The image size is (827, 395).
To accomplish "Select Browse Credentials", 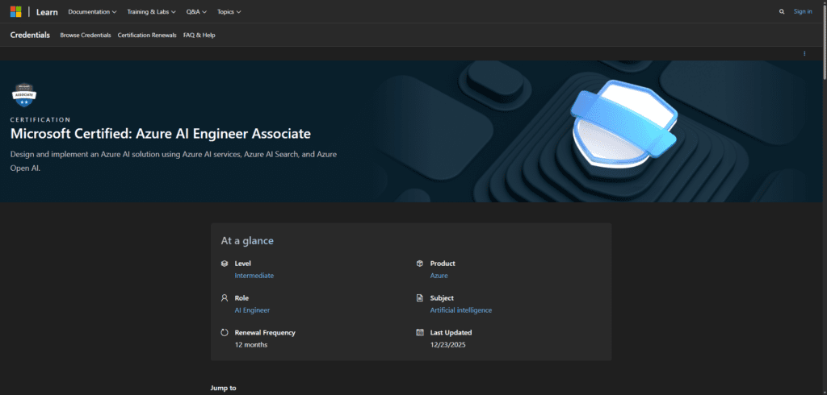I will point(86,35).
